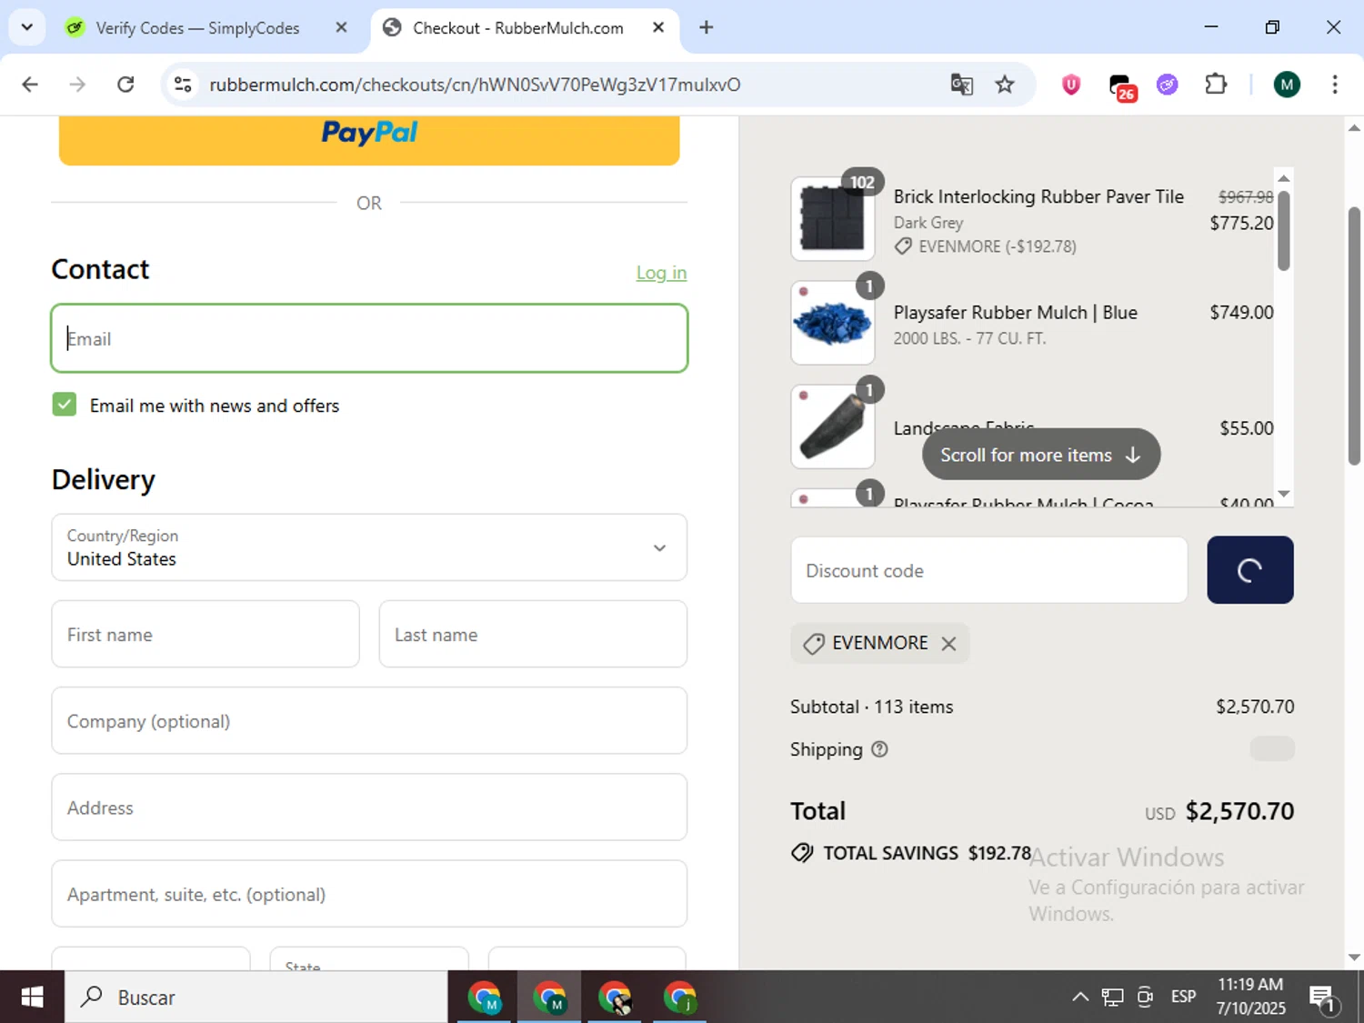Click the $2,570.70 total amount
Image resolution: width=1364 pixels, height=1023 pixels.
(1239, 811)
